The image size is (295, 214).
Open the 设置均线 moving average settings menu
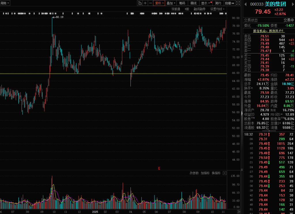click(x=217, y=9)
